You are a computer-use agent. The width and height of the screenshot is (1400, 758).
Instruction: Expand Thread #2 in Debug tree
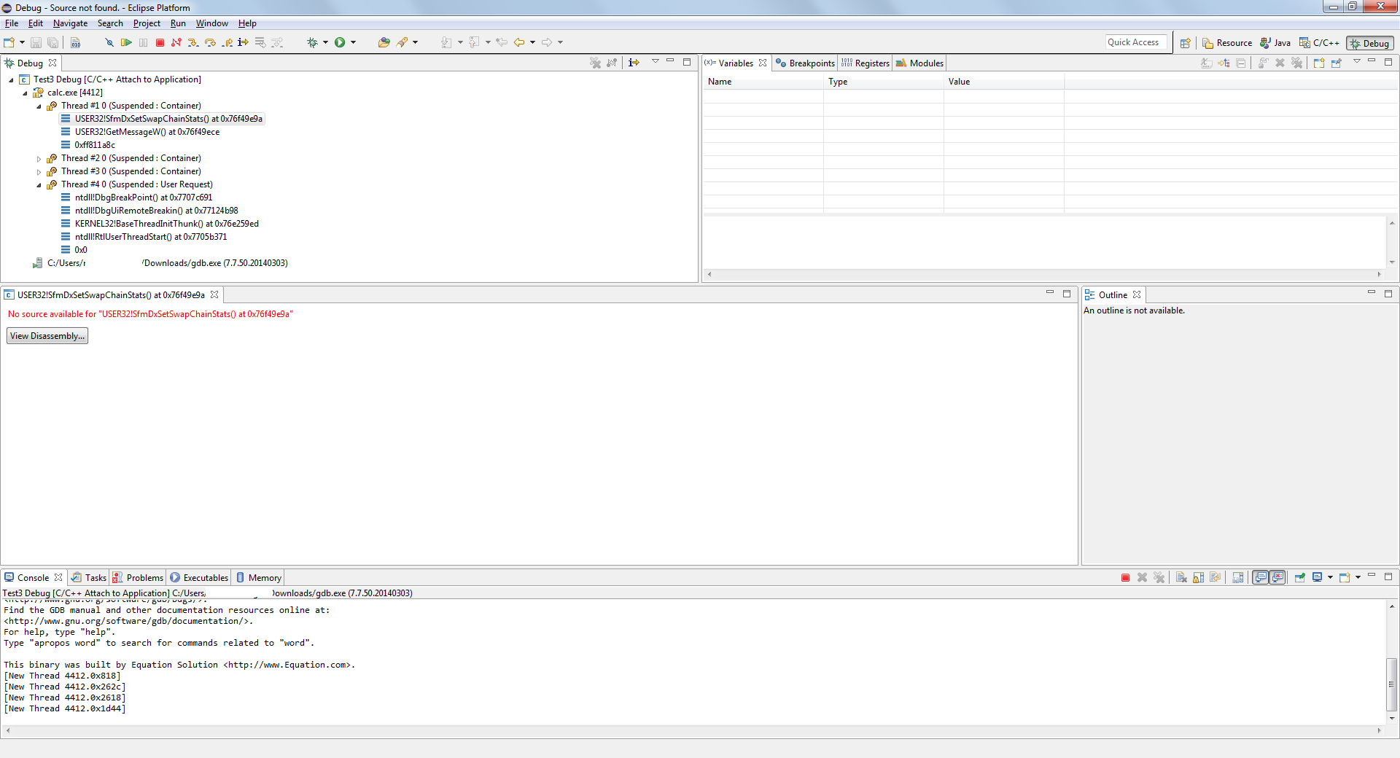point(39,159)
